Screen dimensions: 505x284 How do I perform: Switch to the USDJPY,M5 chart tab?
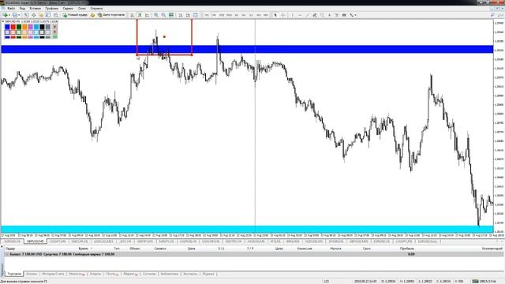tap(58, 241)
